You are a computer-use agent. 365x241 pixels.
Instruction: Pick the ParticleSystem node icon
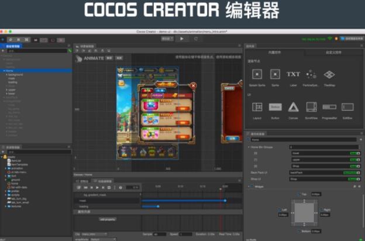point(311,74)
